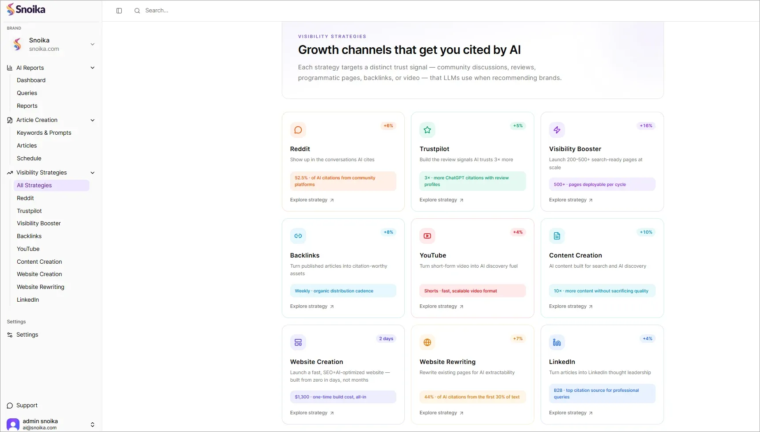This screenshot has height=432, width=760.
Task: Click the Website Rewriting globe card icon
Action: click(427, 342)
